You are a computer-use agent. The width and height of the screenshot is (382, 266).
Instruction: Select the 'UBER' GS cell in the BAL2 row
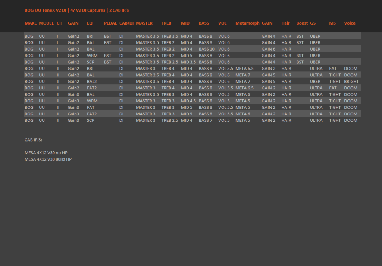click(315, 82)
